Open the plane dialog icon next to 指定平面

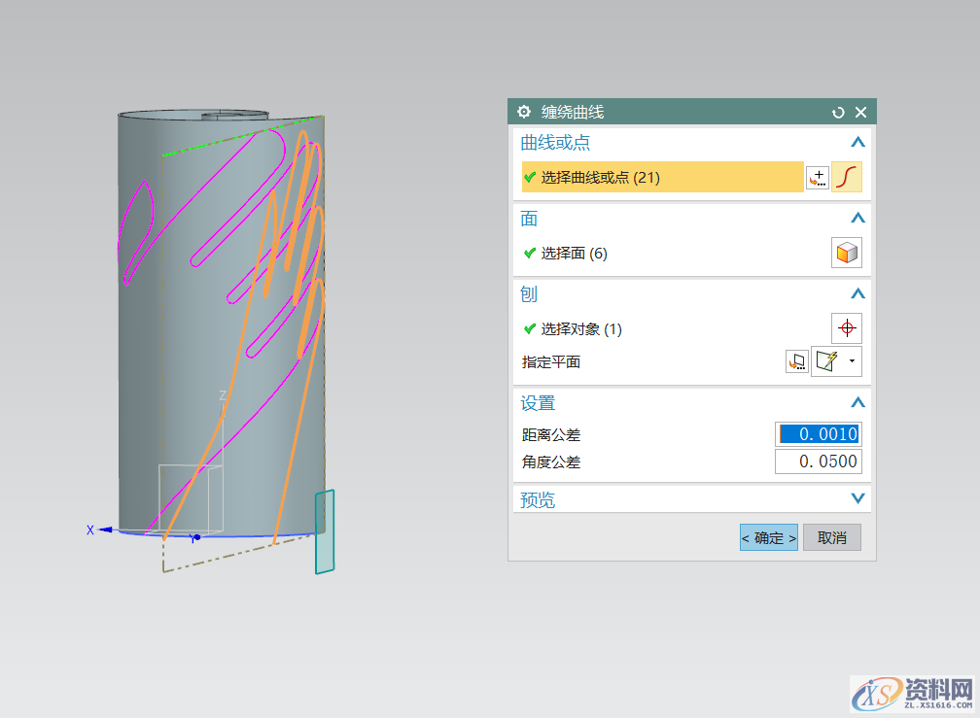pos(796,361)
